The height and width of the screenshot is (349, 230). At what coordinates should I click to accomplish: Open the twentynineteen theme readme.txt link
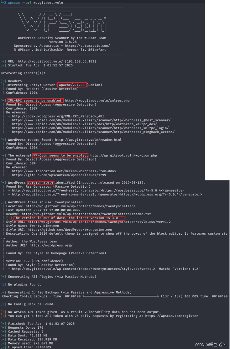point(86,214)
